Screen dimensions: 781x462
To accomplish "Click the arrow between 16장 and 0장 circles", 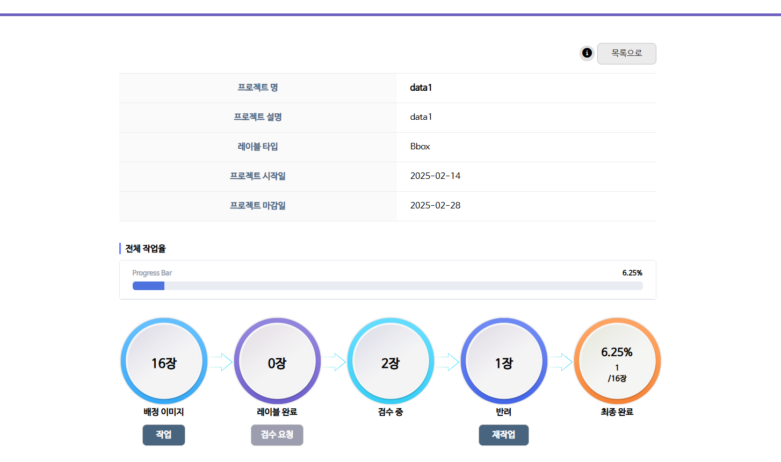I will click(x=221, y=362).
